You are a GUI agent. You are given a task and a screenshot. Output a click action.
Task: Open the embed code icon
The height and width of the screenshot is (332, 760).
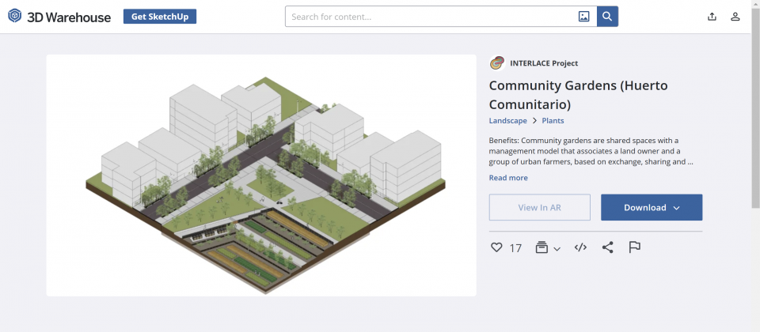tap(580, 247)
